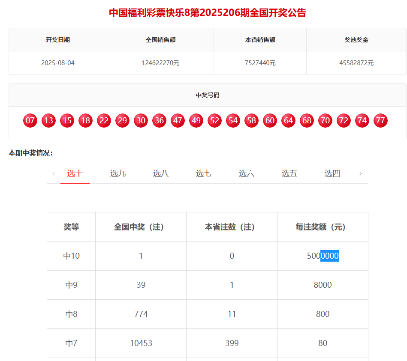Click the 开奖日期 header cell
Viewport: 407px width, 361px height.
[58, 40]
